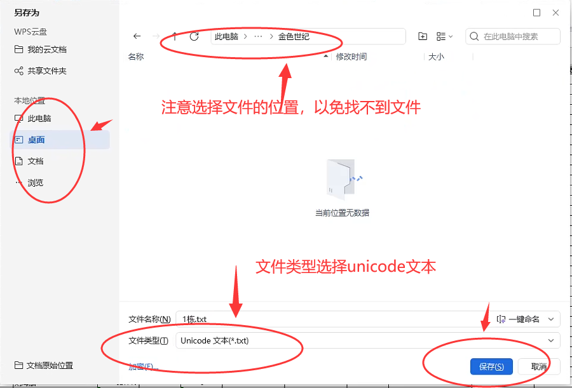The height and width of the screenshot is (388, 572).
Task: Click 取消 to cancel saving
Action: pyautogui.click(x=539, y=366)
